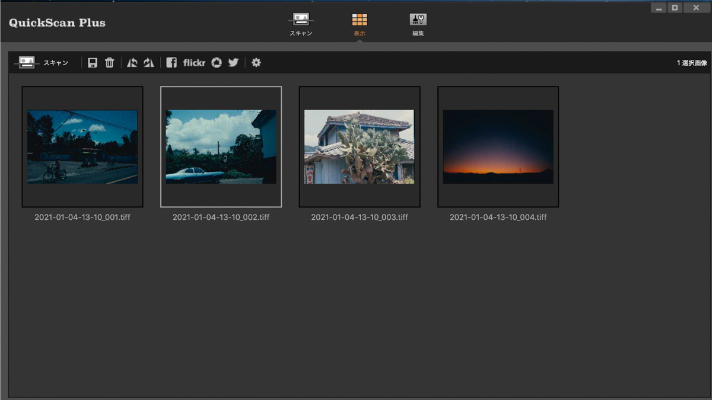
Task: Open the スキャン tab at top
Action: pos(301,24)
